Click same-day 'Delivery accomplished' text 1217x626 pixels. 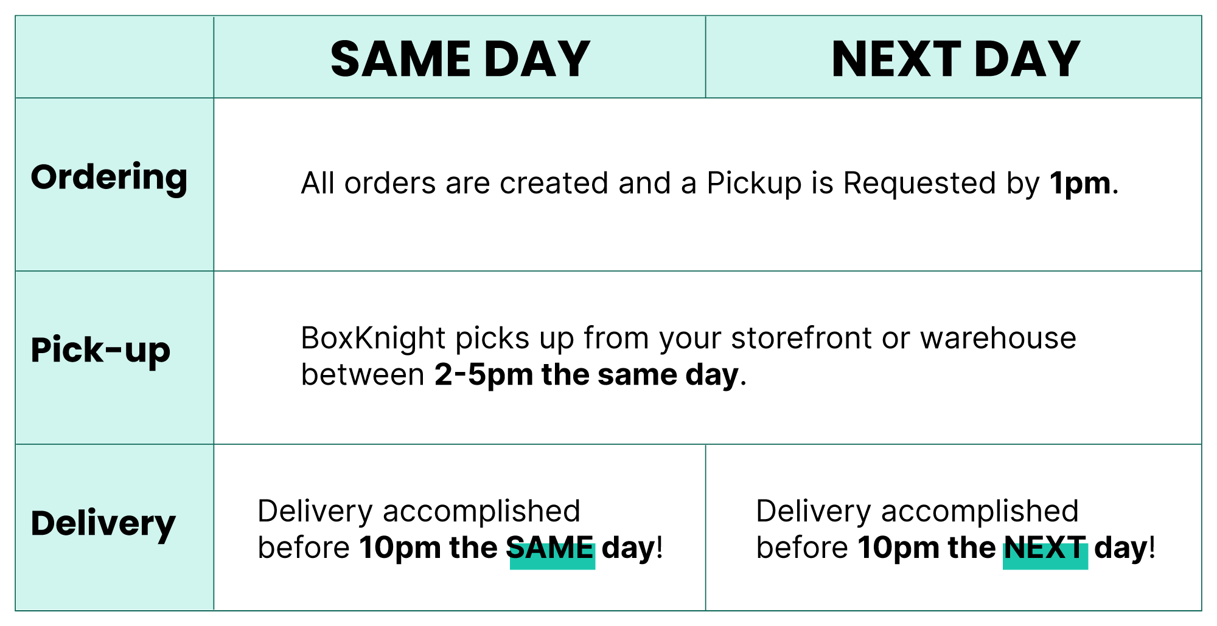tap(419, 511)
